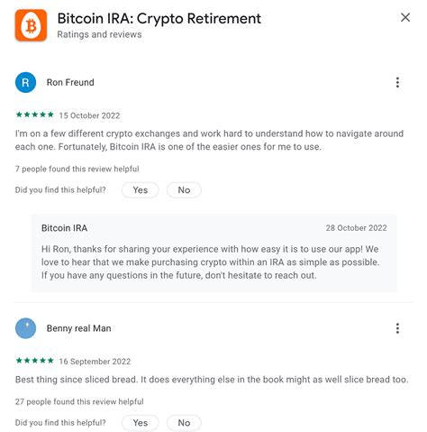This screenshot has height=432, width=427.
Task: Click the five-star rating on Benny's review
Action: [x=35, y=361]
